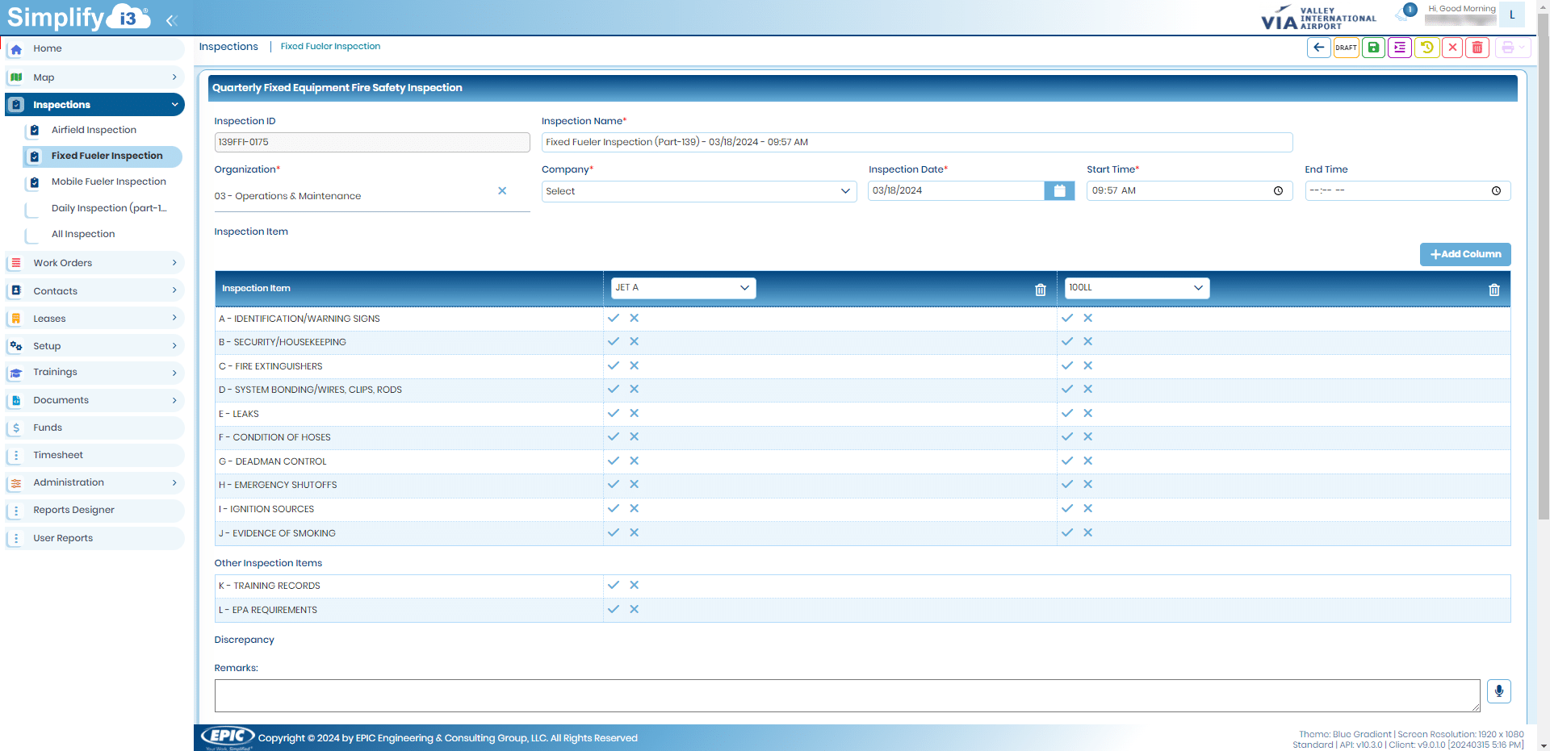Delete the JET A column using trash icon
The height and width of the screenshot is (751, 1550).
tap(1041, 290)
